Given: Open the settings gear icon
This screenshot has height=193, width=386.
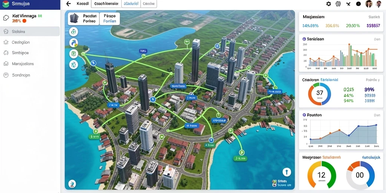Looking at the screenshot, I should click(328, 4).
